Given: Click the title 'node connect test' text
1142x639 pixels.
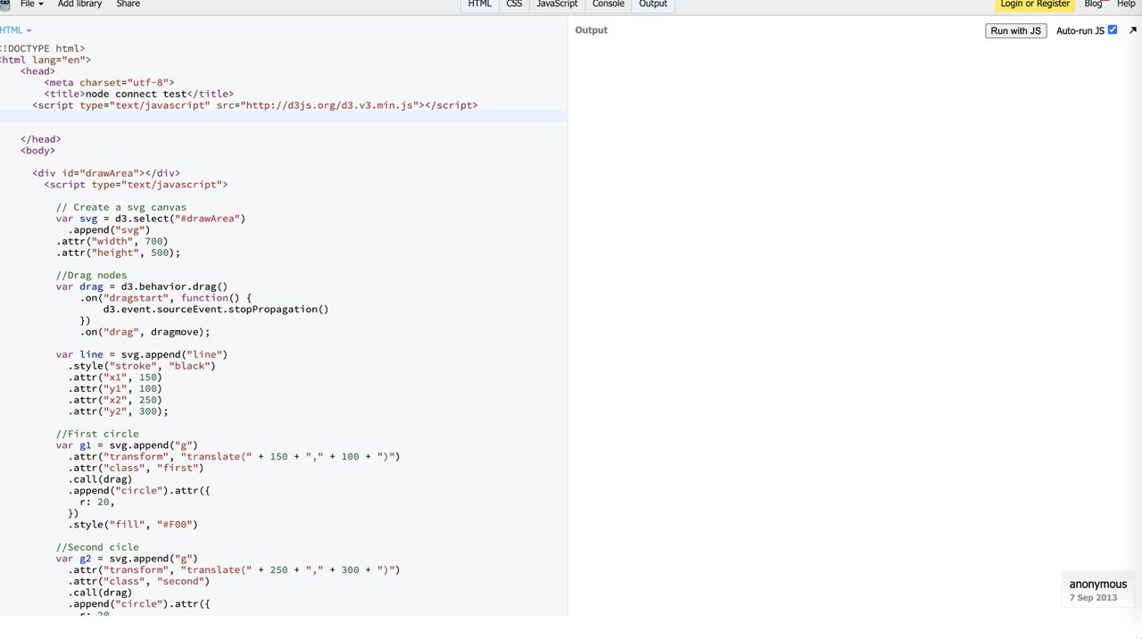Looking at the screenshot, I should (137, 94).
